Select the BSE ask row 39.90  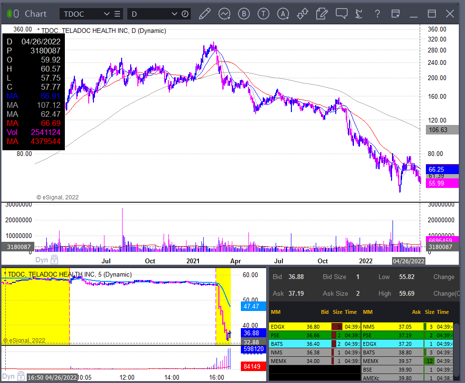tap(407, 370)
